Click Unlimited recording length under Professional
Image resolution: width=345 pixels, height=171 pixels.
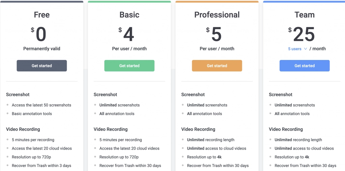click(x=211, y=140)
